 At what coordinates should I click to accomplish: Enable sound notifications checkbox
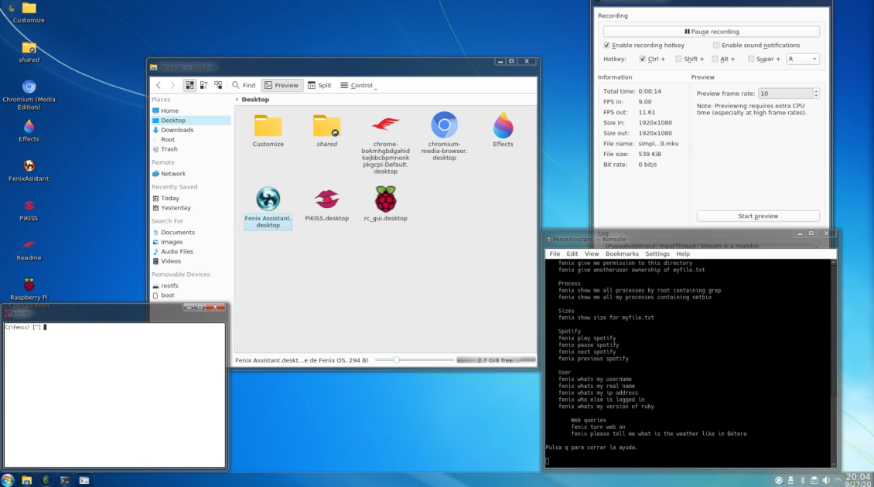pyautogui.click(x=716, y=46)
